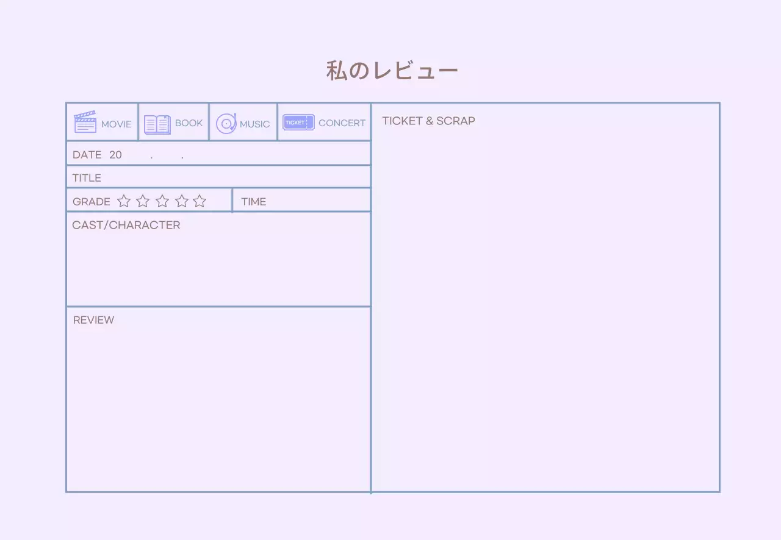Click the REVIEW section label
The width and height of the screenshot is (781, 540).
click(x=93, y=319)
